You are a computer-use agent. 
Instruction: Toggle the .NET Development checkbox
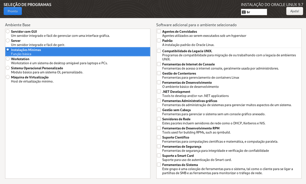click(x=159, y=91)
